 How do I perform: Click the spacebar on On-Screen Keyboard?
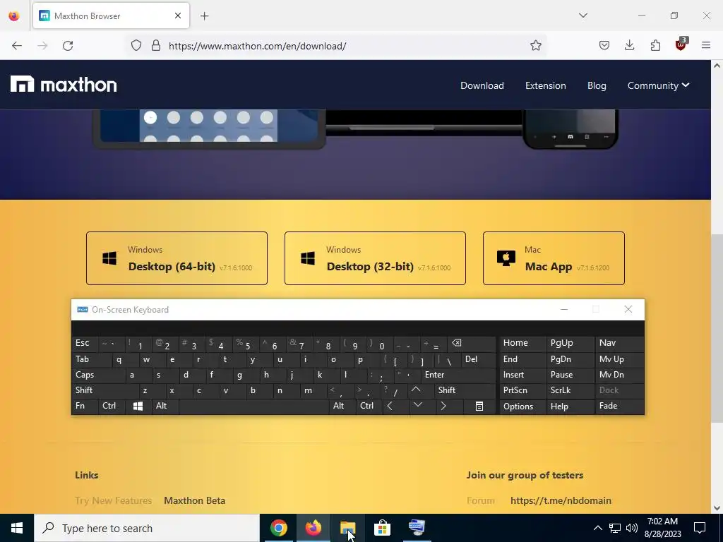(x=253, y=406)
